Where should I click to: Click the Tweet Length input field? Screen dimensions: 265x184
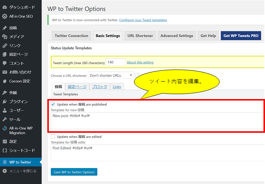pyautogui.click(x=116, y=62)
